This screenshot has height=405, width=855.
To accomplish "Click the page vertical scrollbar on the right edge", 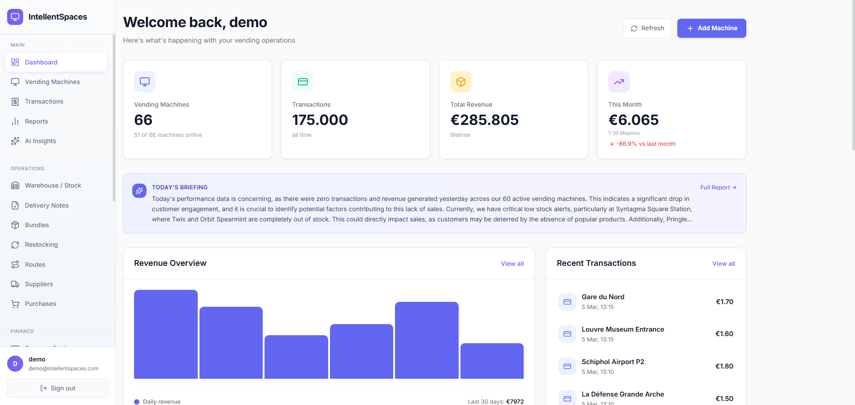I will [x=853, y=76].
